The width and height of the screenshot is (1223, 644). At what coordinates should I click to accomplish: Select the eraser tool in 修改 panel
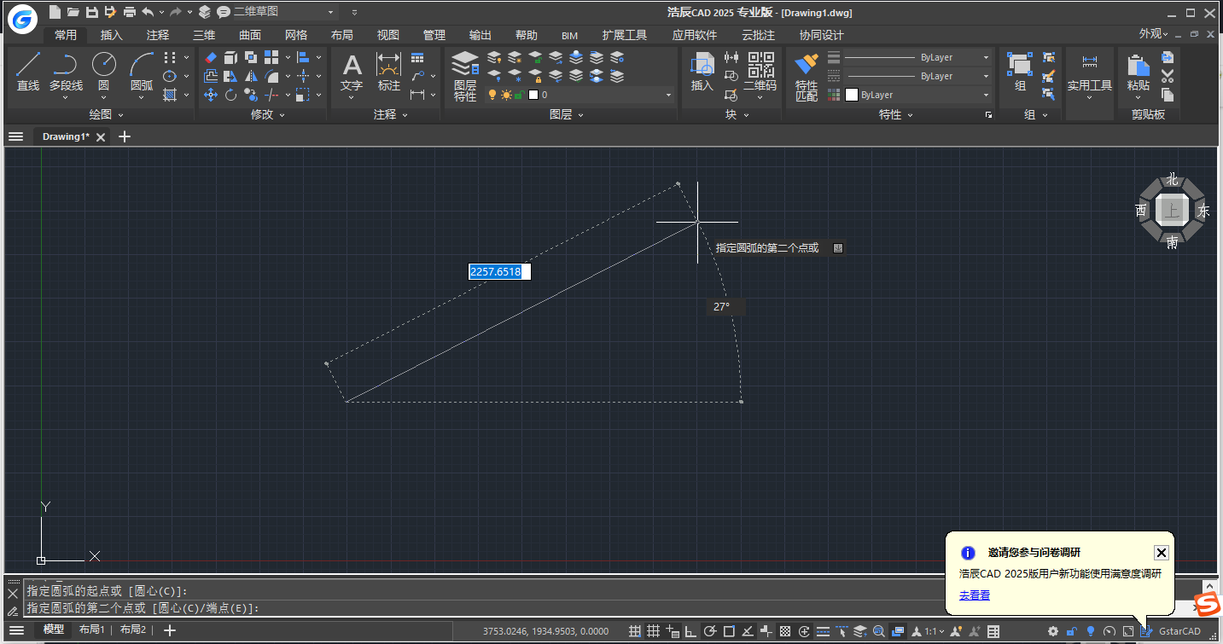[x=210, y=57]
